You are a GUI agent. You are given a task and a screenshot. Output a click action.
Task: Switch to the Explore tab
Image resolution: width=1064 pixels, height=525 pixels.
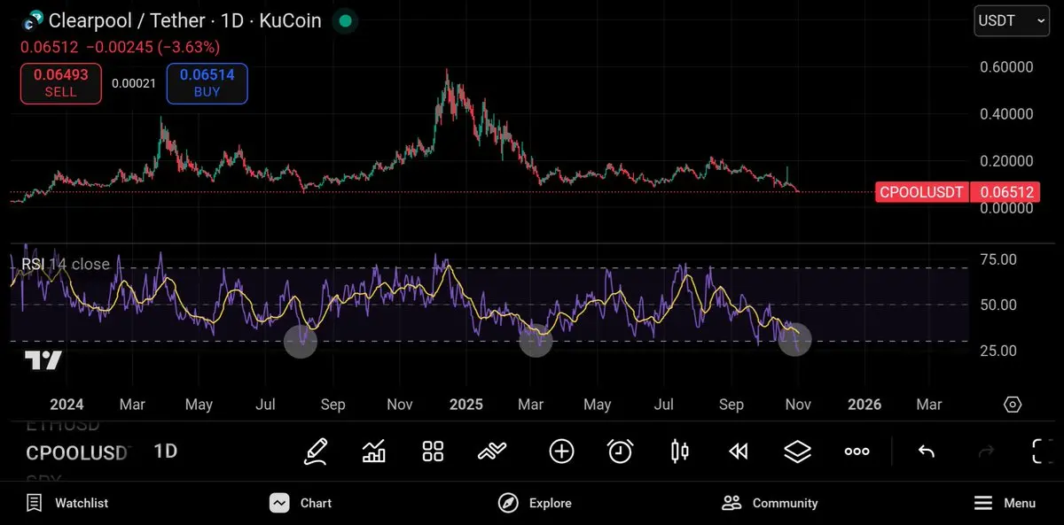click(535, 503)
